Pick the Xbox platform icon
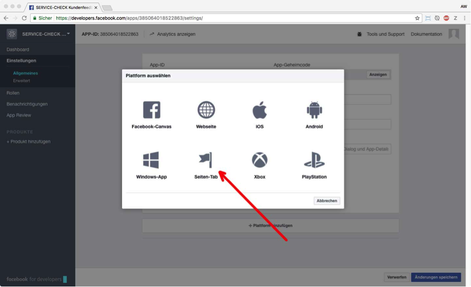Viewport: 471px width, 287px height. tap(259, 160)
